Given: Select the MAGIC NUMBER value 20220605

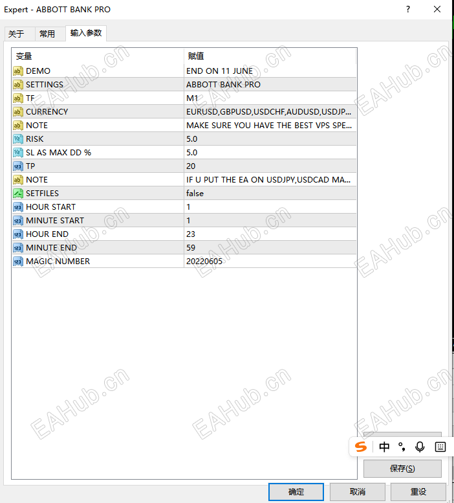Looking at the screenshot, I should tap(204, 262).
